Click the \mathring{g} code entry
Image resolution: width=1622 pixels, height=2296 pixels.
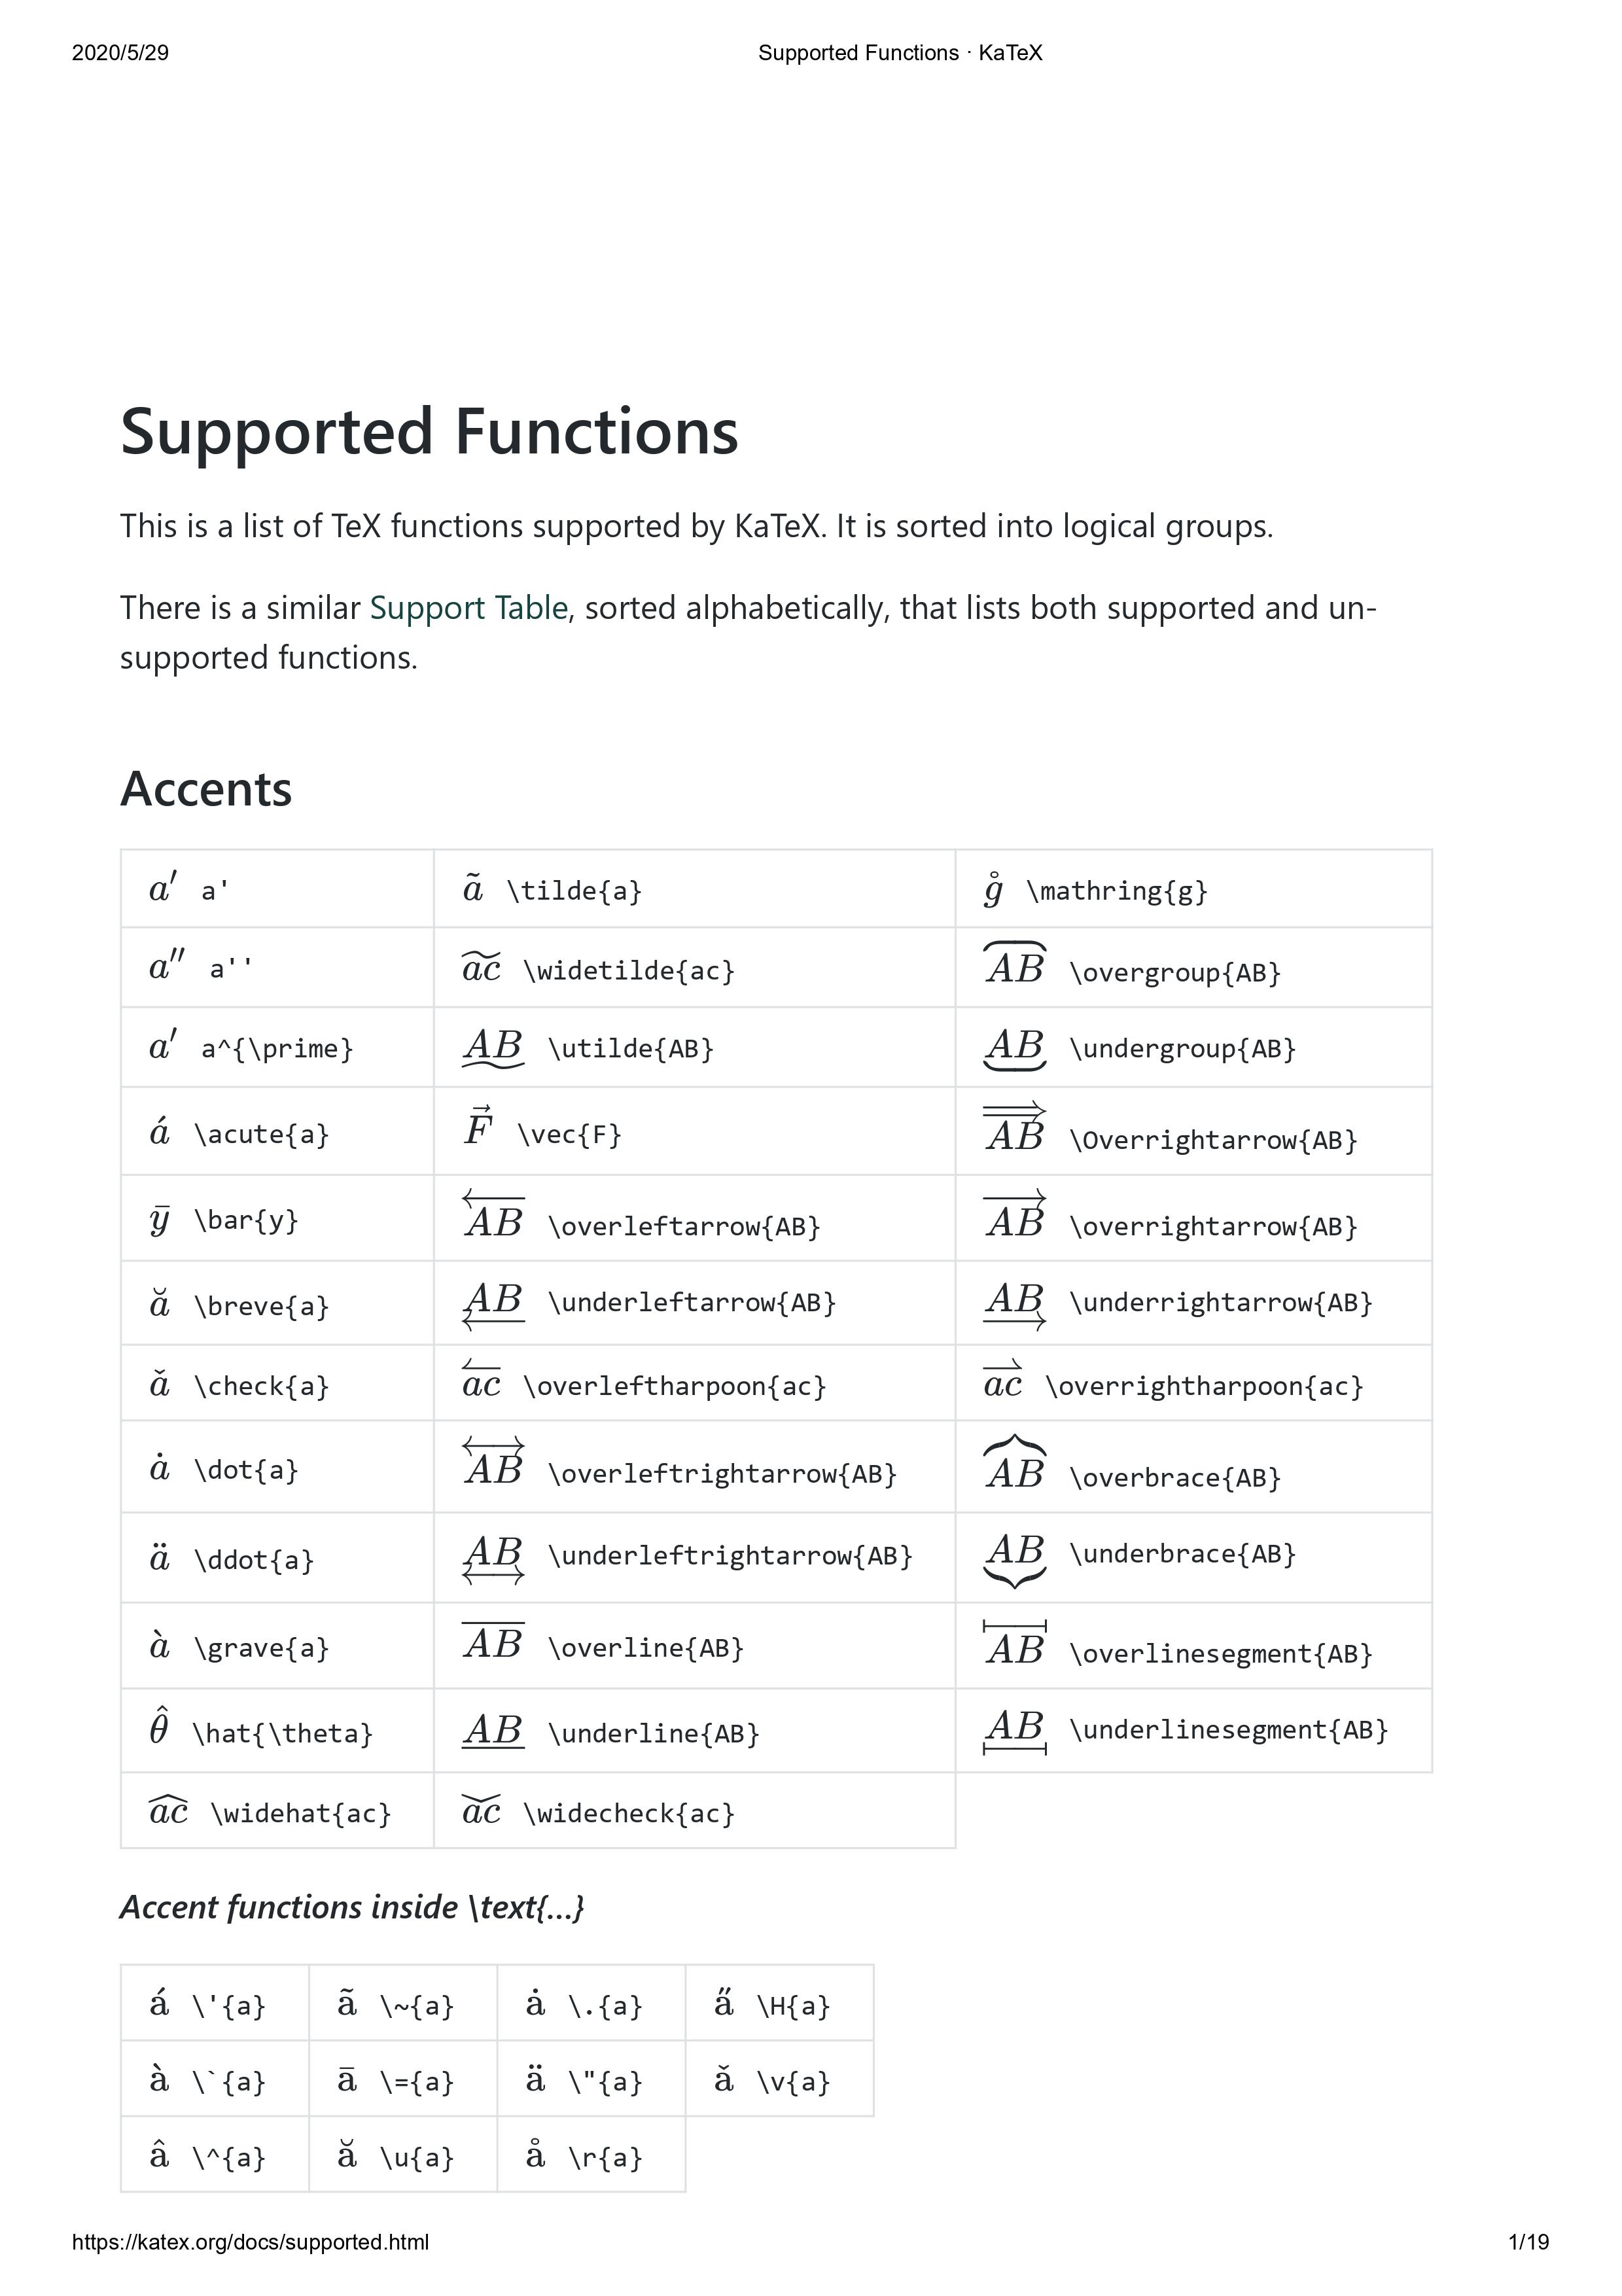coord(1117,890)
